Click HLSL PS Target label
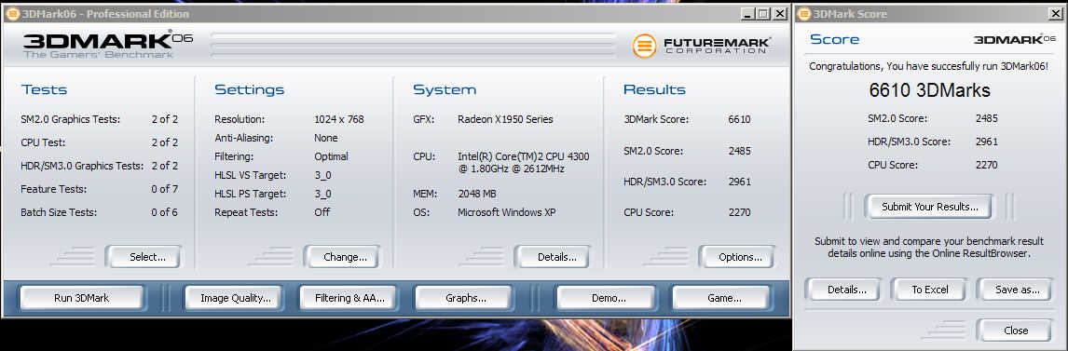The width and height of the screenshot is (1068, 351). [250, 194]
